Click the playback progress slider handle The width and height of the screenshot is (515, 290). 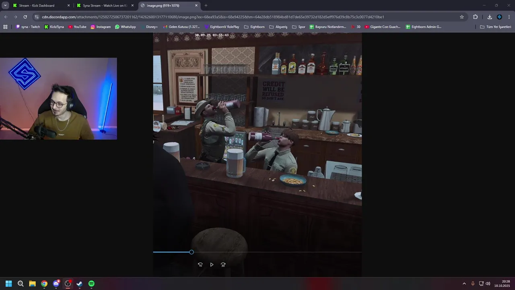point(192,252)
